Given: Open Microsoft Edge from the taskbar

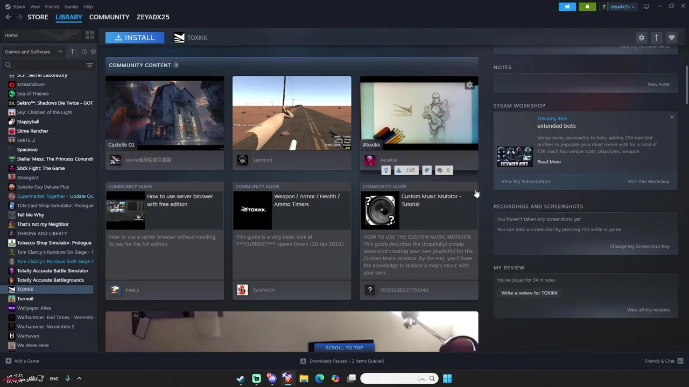Looking at the screenshot, I should click(x=320, y=378).
